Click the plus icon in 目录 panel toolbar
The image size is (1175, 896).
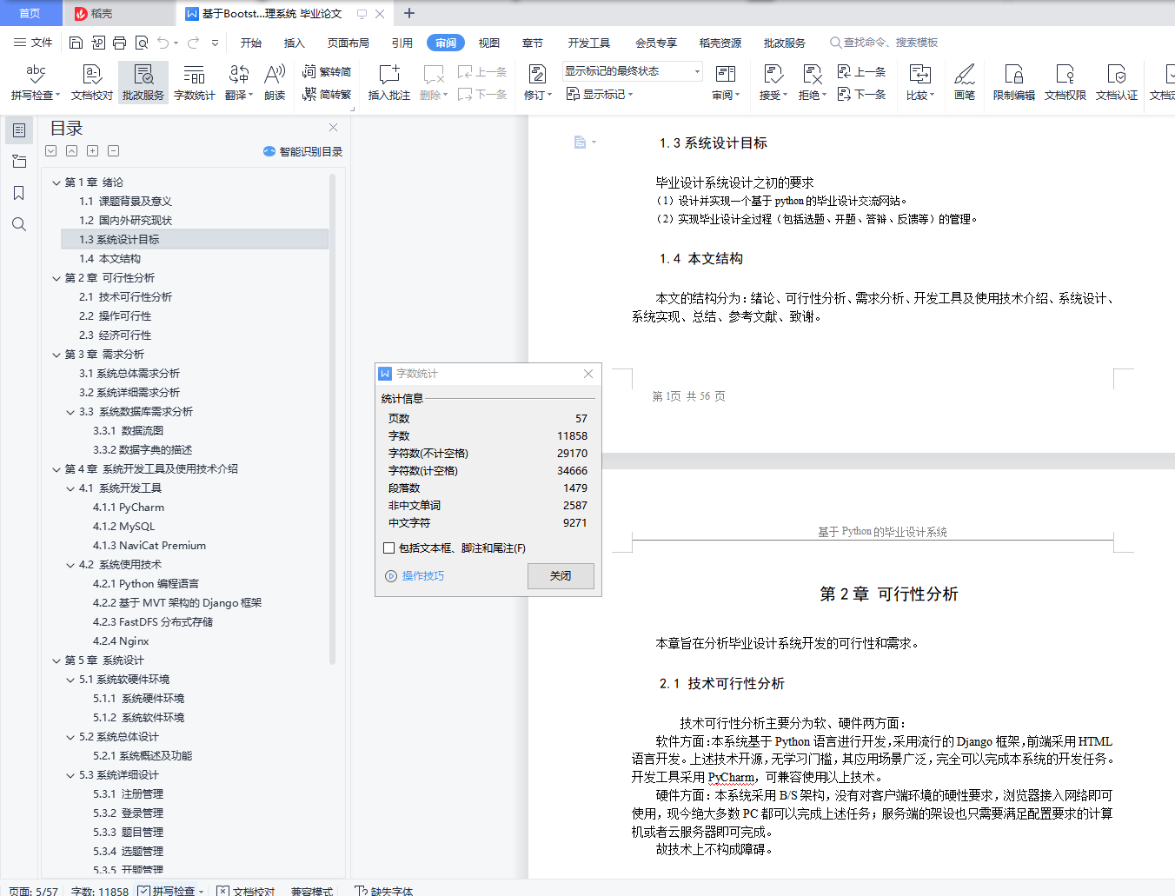pos(92,151)
